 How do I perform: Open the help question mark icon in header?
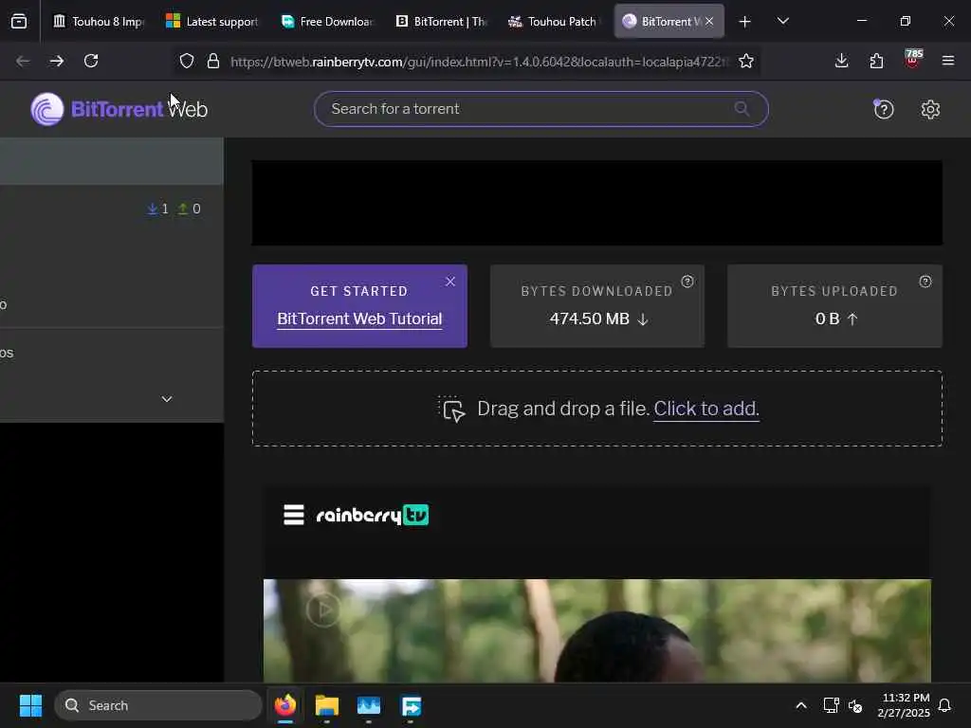coord(883,110)
